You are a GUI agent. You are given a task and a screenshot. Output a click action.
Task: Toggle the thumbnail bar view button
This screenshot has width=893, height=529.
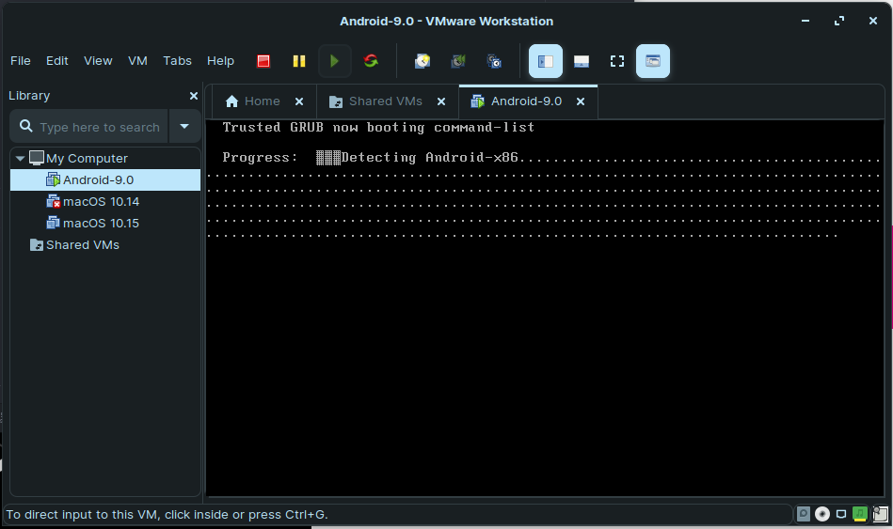click(x=582, y=61)
